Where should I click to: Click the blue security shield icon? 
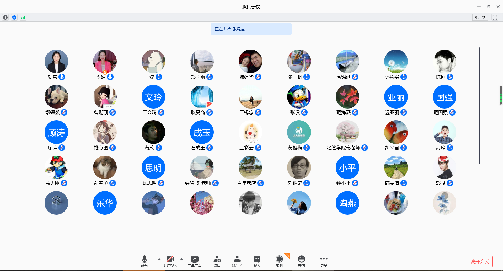coord(14,18)
